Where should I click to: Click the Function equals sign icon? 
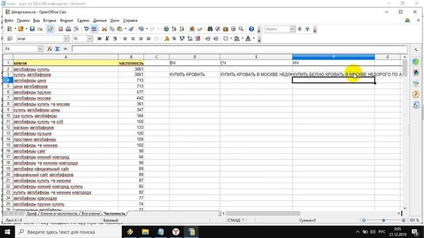point(65,49)
